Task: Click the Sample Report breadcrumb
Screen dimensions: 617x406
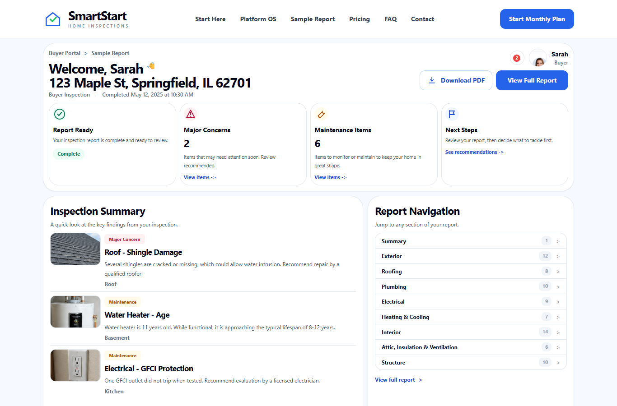Action: click(x=110, y=53)
